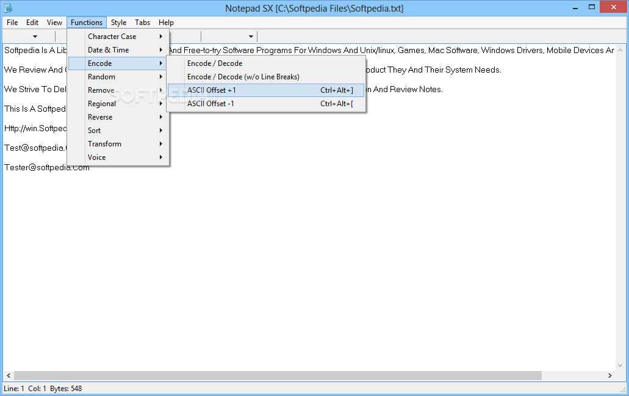
Task: Click the horizontal scrollbar left arrow
Action: pos(9,375)
